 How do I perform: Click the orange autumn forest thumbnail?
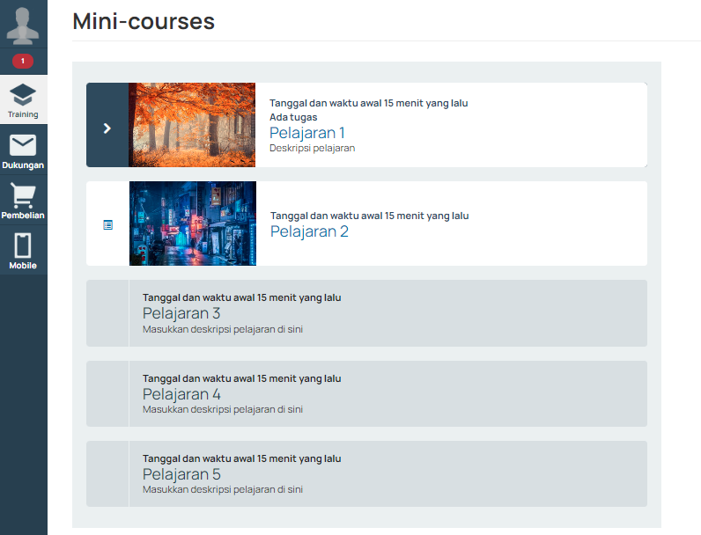[192, 125]
